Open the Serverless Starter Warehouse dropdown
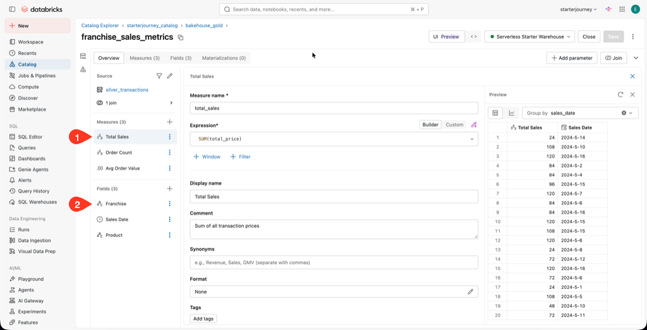This screenshot has height=330, width=647. tap(530, 36)
